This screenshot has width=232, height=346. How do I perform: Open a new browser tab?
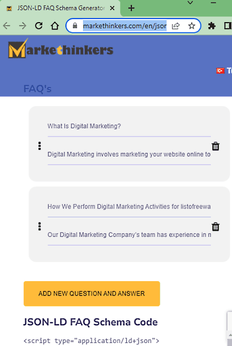131,8
